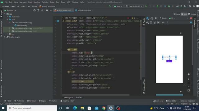Open the Refactor menu
This screenshot has width=199, height=111.
45,2
